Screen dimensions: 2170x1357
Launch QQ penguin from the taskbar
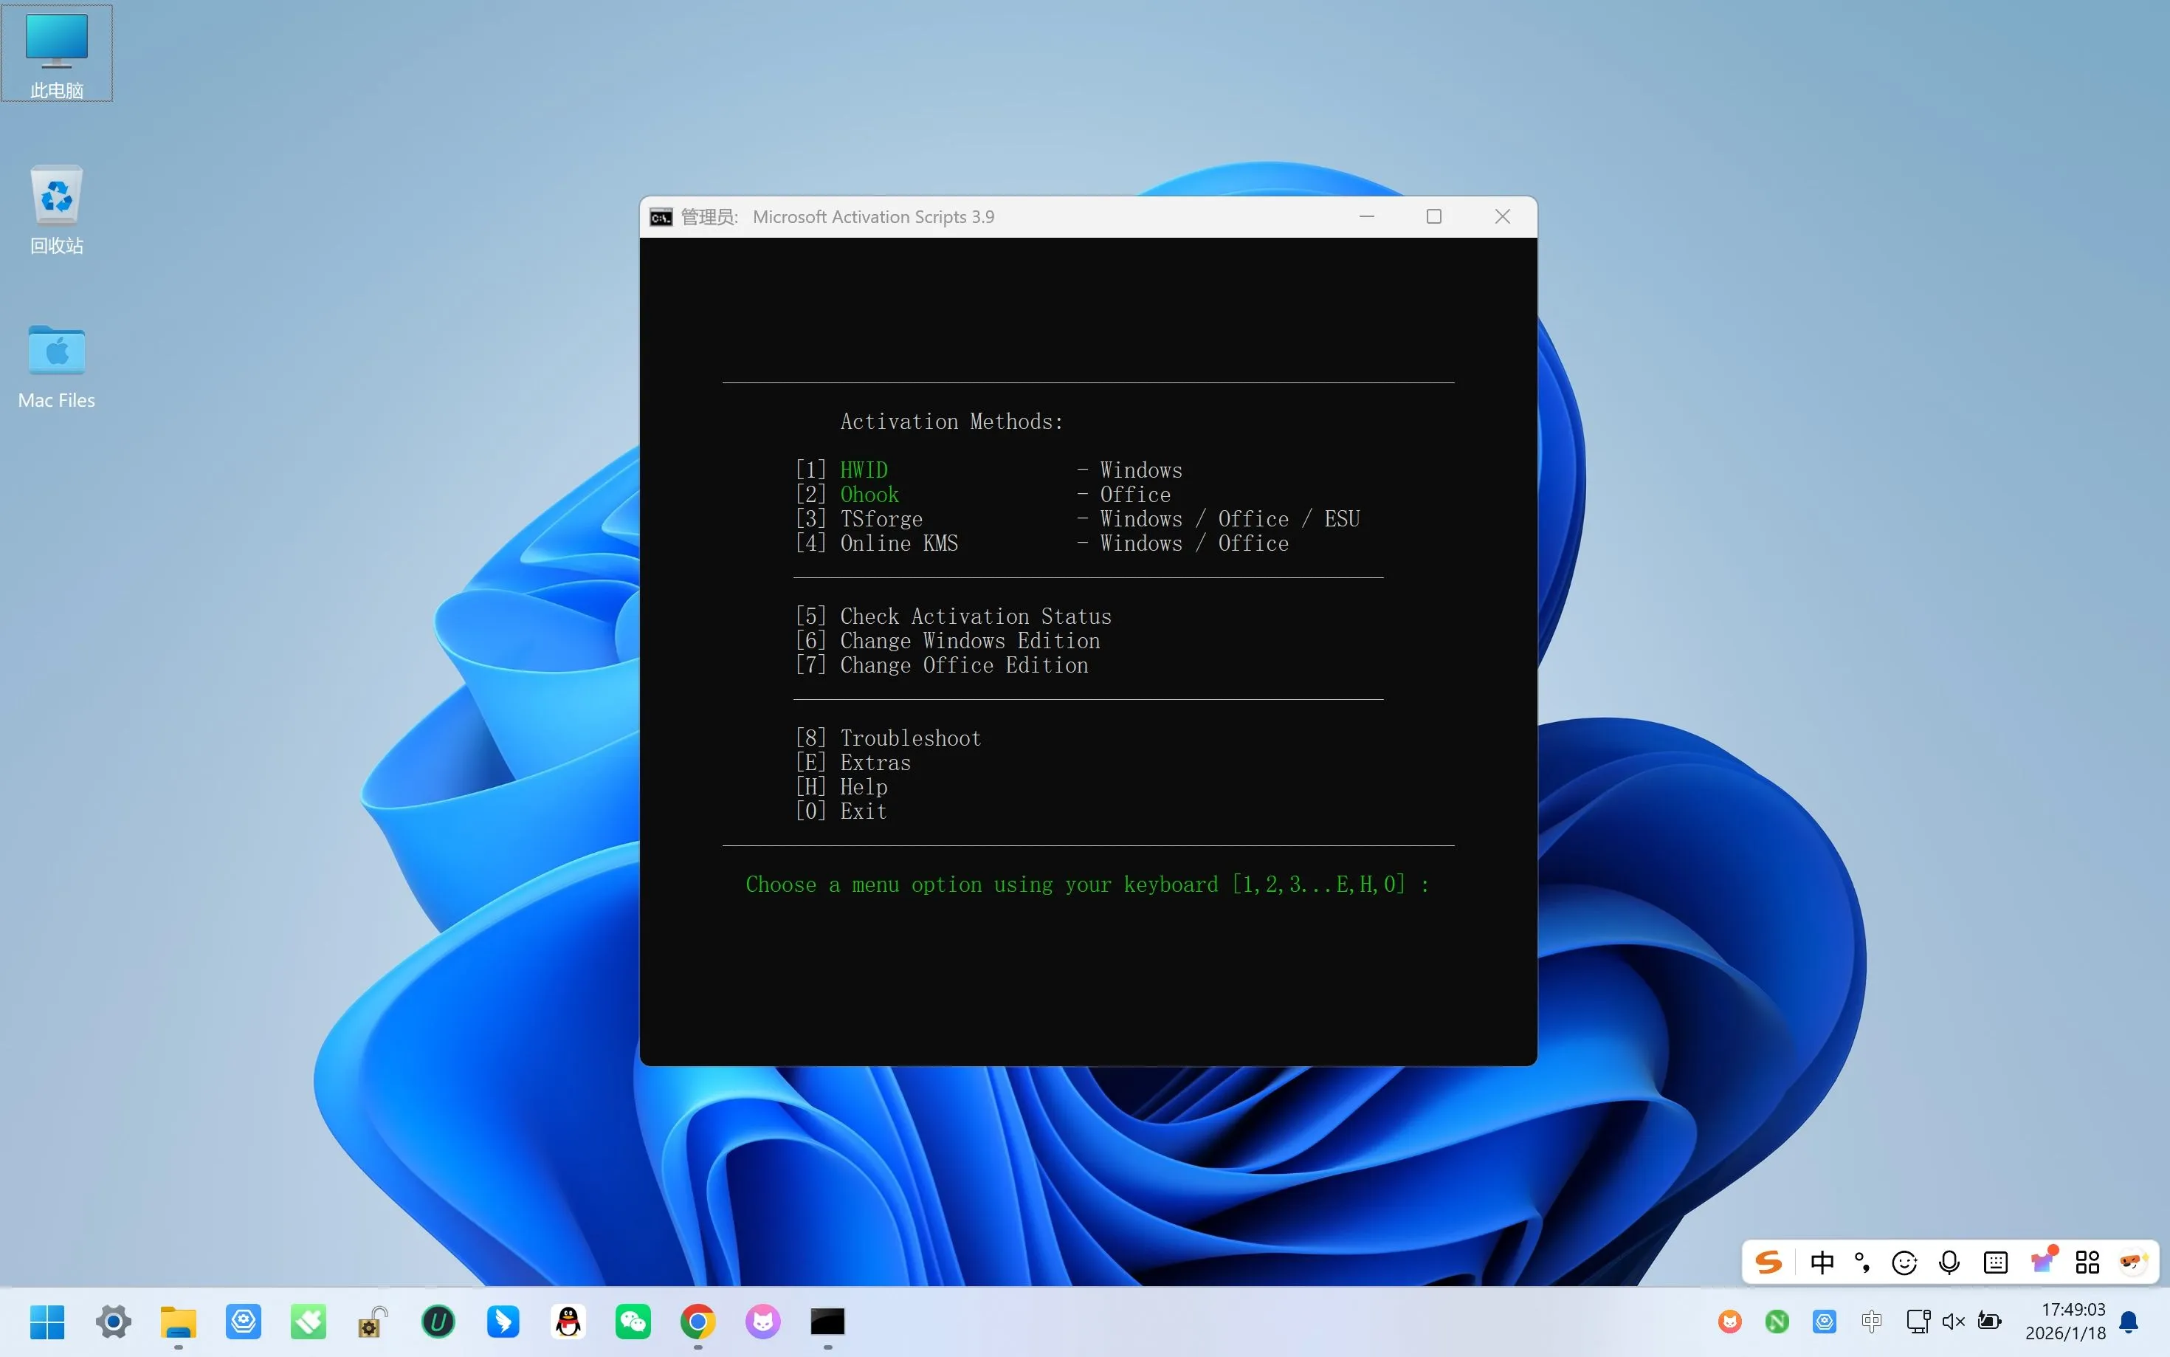568,1321
